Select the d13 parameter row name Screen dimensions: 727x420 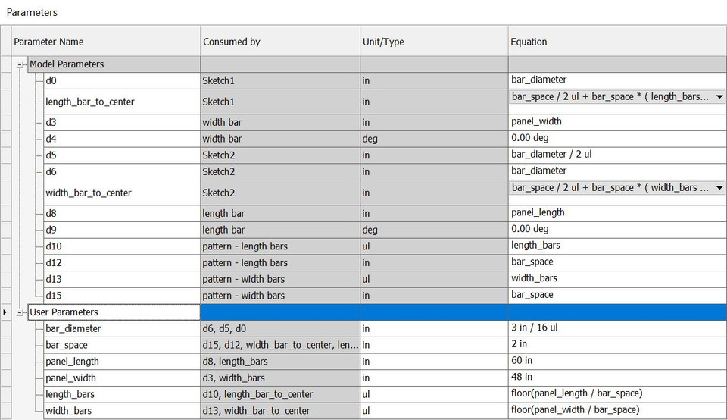[54, 279]
